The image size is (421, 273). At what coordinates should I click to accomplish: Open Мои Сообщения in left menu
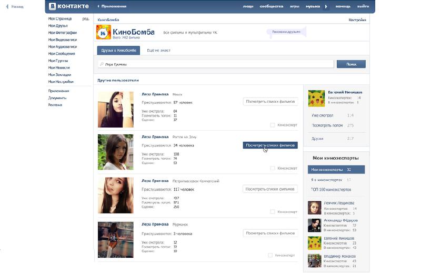[62, 54]
